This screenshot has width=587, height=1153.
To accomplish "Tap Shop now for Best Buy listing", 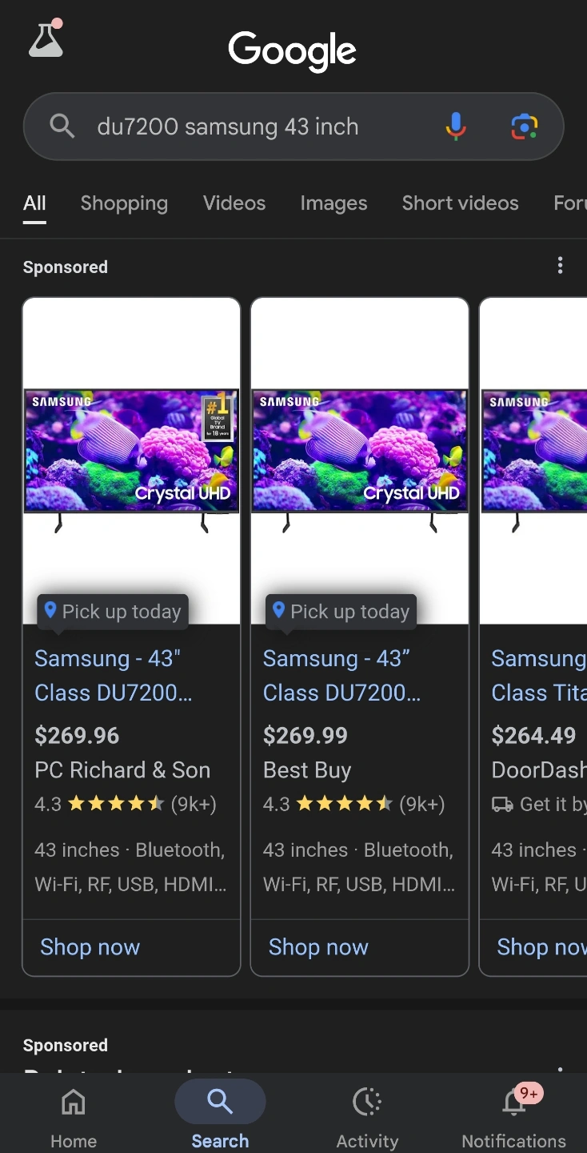I will 318,947.
